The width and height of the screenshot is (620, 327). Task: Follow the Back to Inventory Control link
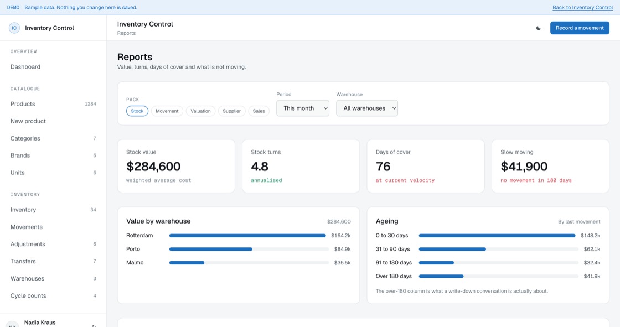(x=582, y=8)
